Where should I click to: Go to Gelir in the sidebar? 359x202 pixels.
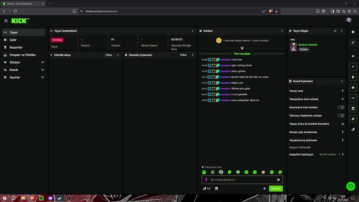point(24,40)
